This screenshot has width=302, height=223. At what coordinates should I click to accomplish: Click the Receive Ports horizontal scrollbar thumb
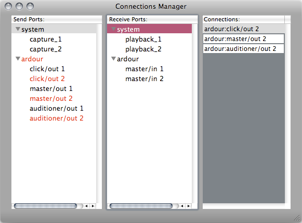point(141,206)
